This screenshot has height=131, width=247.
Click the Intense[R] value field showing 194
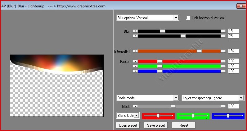[233, 51]
